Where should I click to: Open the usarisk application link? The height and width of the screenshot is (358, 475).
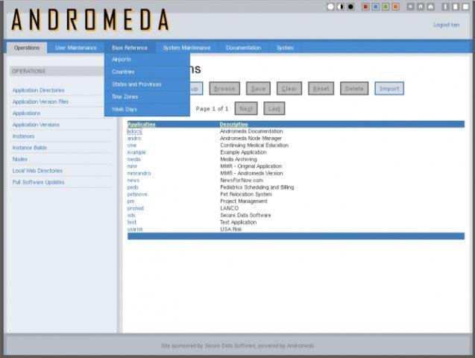click(135, 229)
